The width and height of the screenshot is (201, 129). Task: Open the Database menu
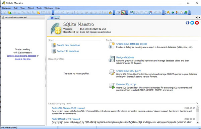[7, 8]
